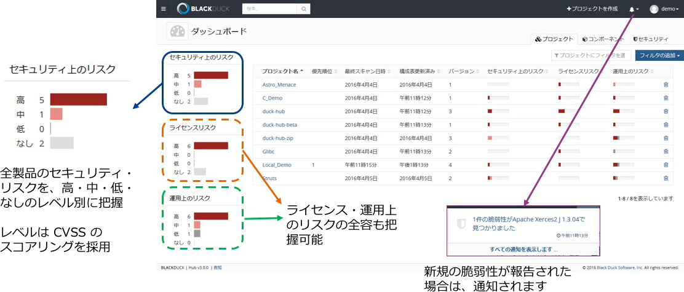Switch to the コンポーネント tab
This screenshot has width=684, height=292.
point(604,39)
